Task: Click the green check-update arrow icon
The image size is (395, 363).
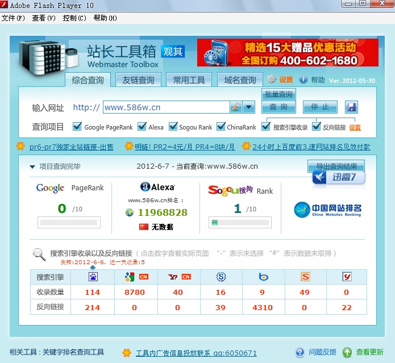Action: [x=347, y=352]
